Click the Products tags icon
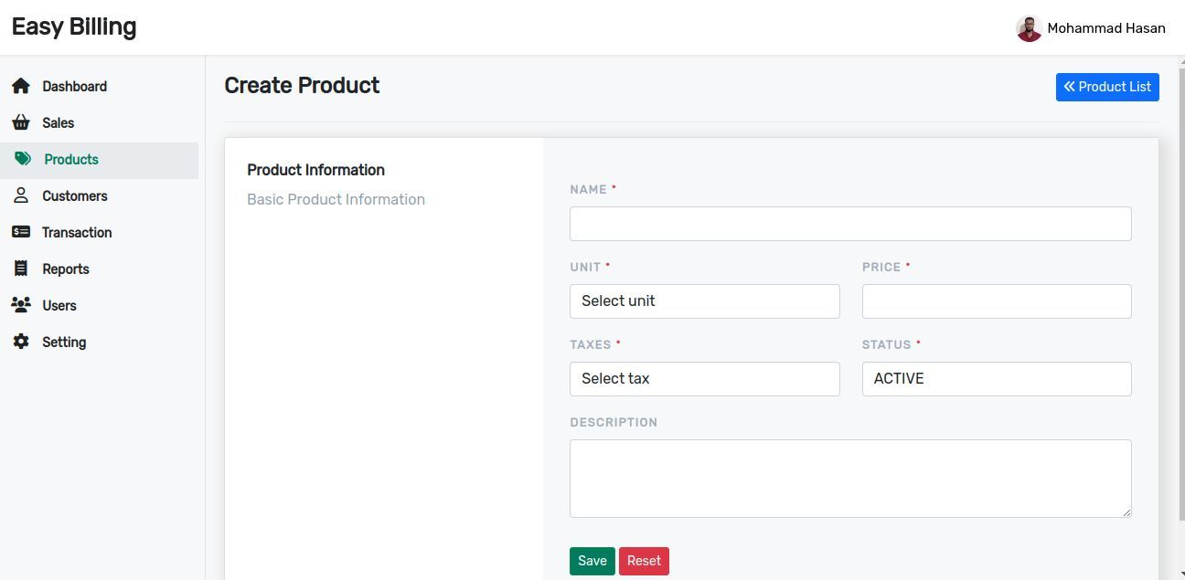 [23, 159]
